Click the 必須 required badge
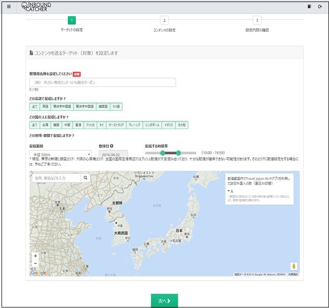The image size is (329, 308). coord(77,74)
